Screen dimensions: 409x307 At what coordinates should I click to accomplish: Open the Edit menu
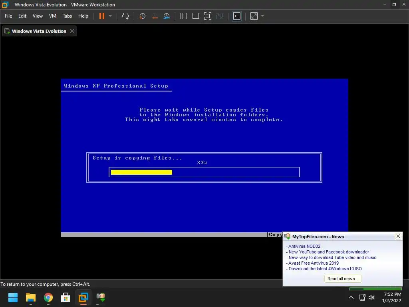[x=22, y=16]
